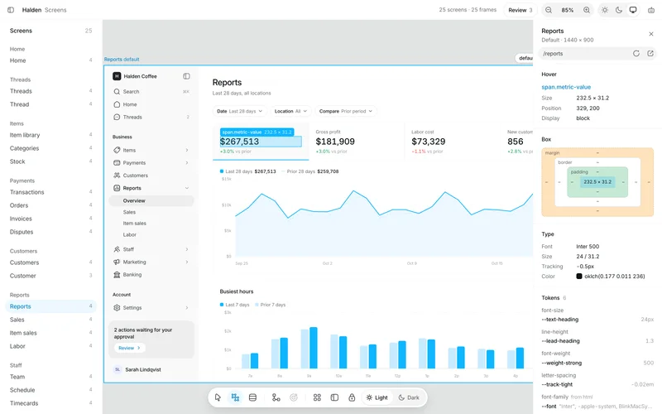This screenshot has height=414, width=662.
Task: Open the Review 3 button
Action: pos(520,10)
